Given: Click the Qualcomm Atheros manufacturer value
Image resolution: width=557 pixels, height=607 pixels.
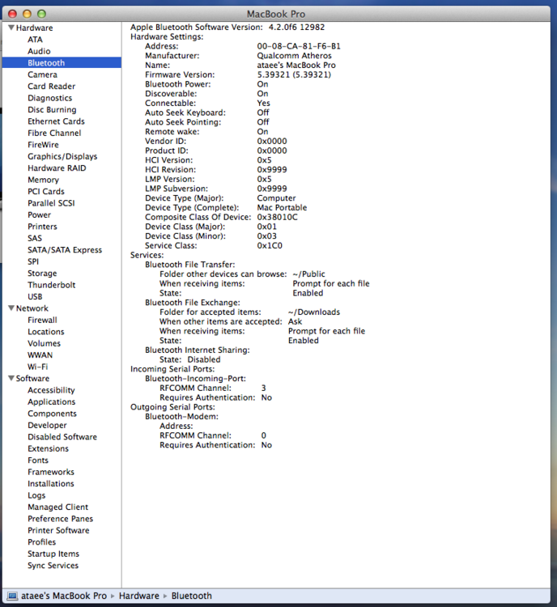Looking at the screenshot, I should click(295, 56).
